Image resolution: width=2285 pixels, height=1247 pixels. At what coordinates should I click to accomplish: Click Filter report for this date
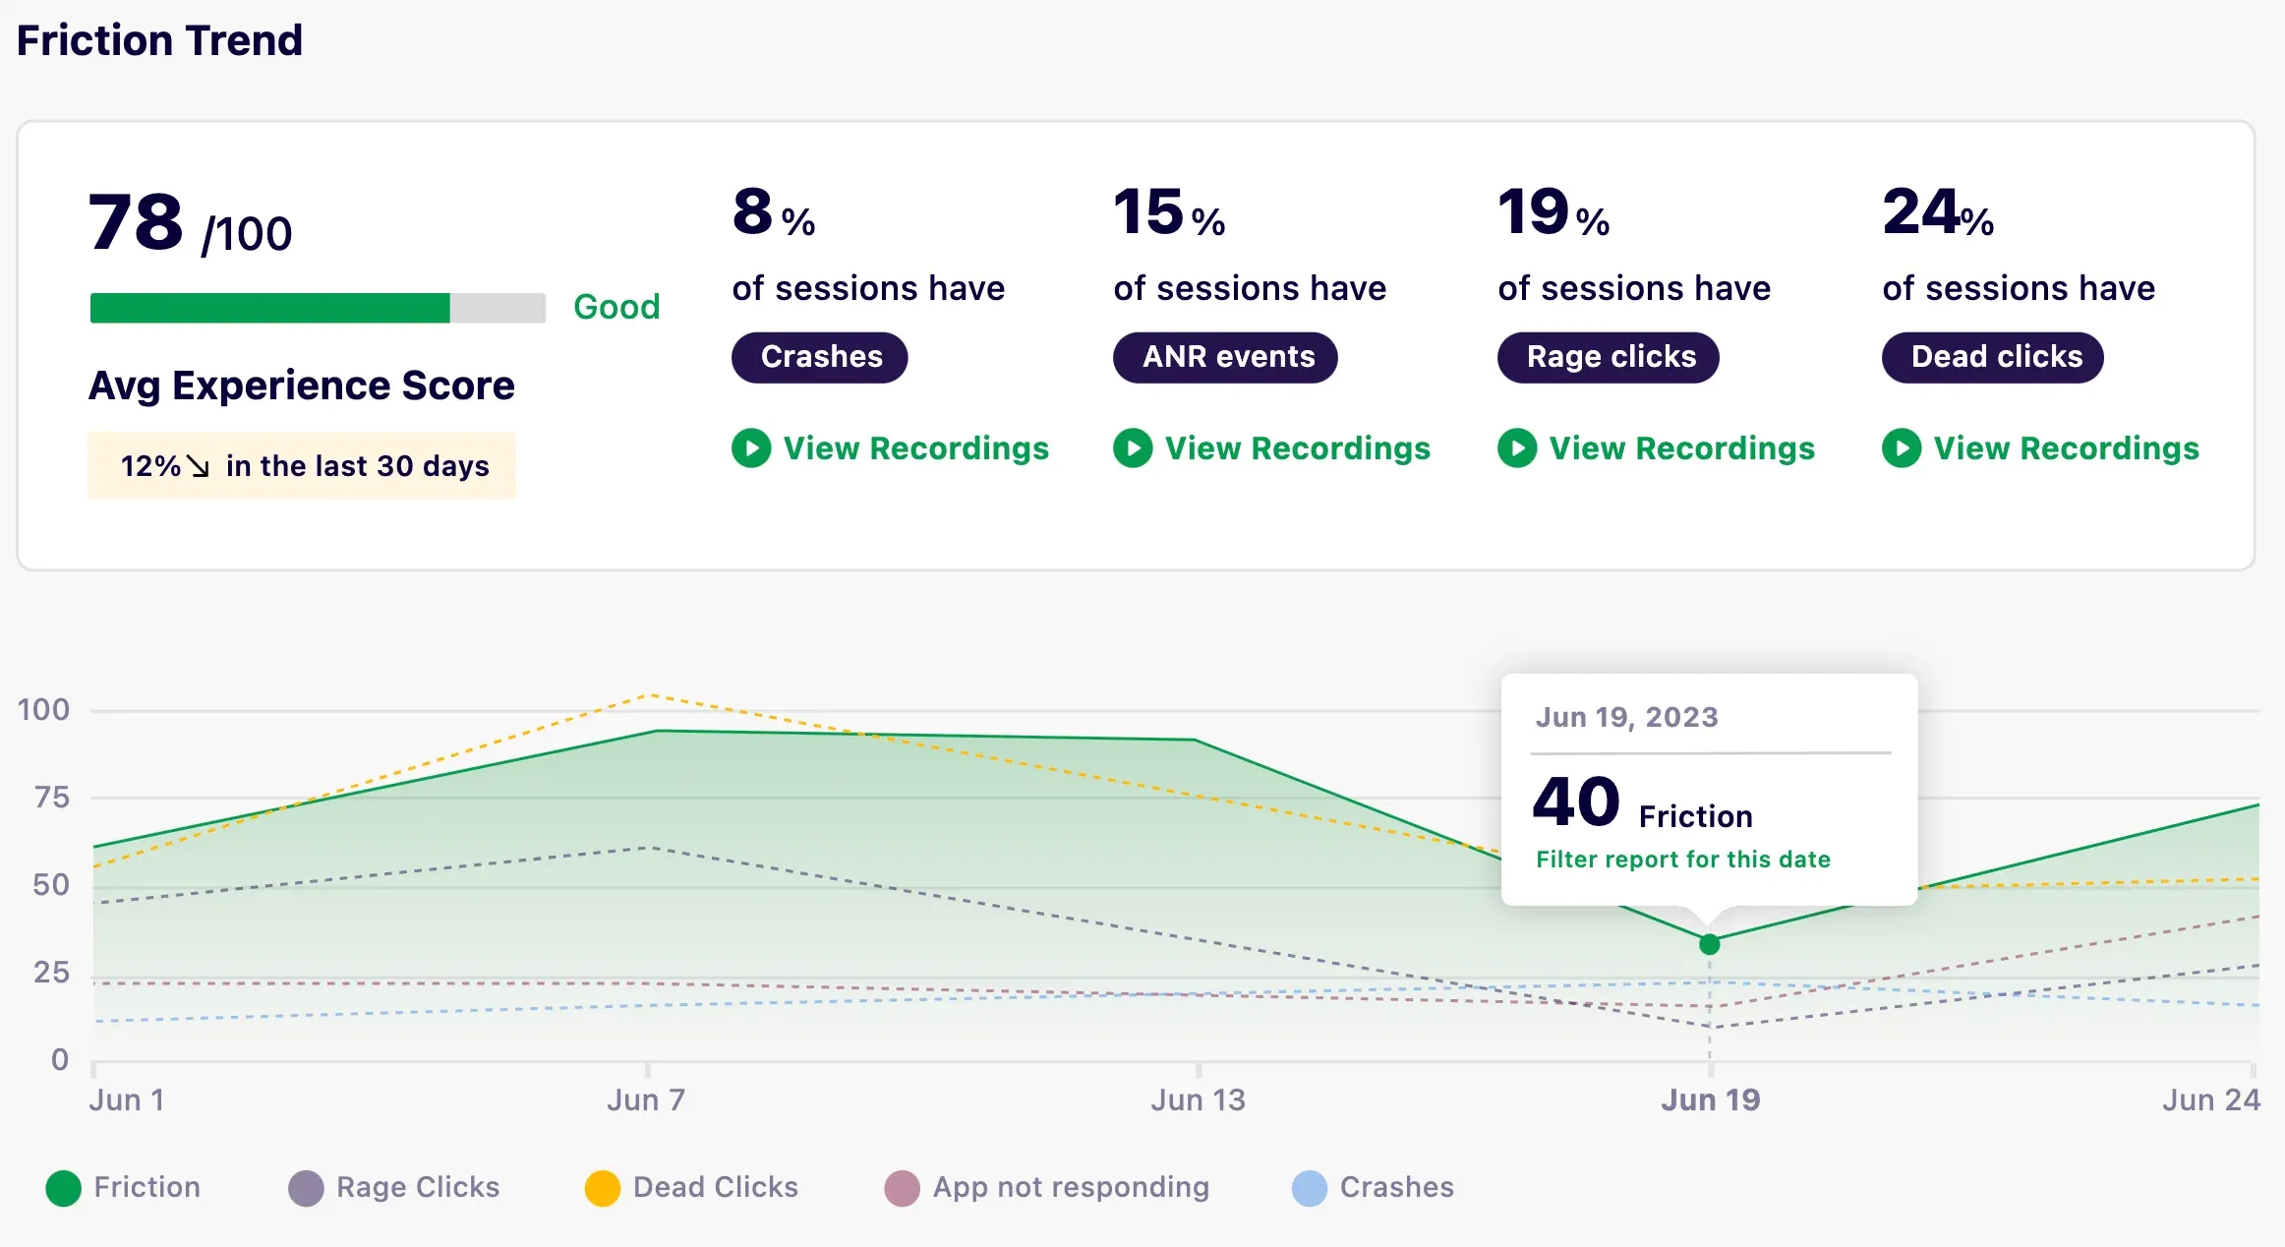point(1683,859)
